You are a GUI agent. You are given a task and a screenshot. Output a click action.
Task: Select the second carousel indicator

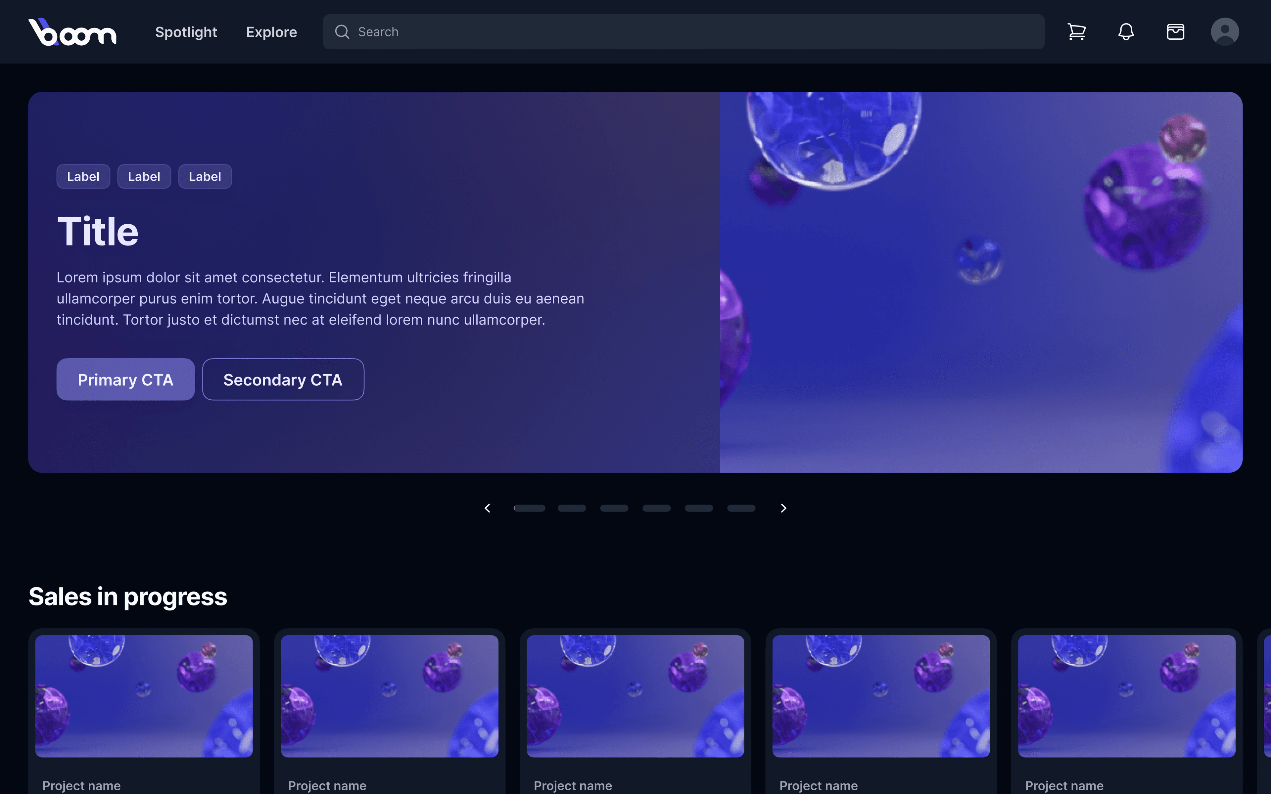tap(572, 508)
